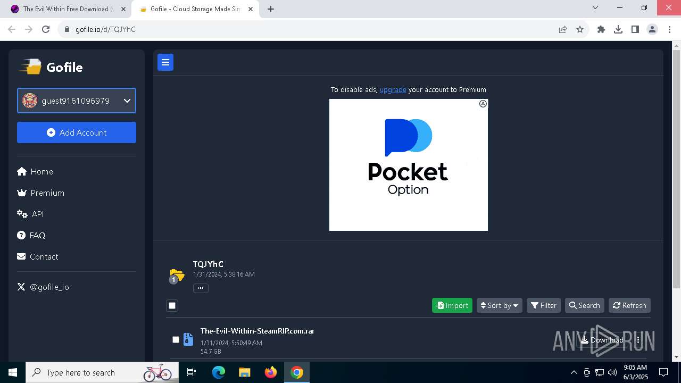Click the Filter button

[x=544, y=305]
